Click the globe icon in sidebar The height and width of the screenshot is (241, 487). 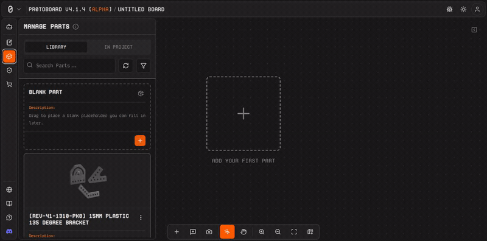(9, 190)
